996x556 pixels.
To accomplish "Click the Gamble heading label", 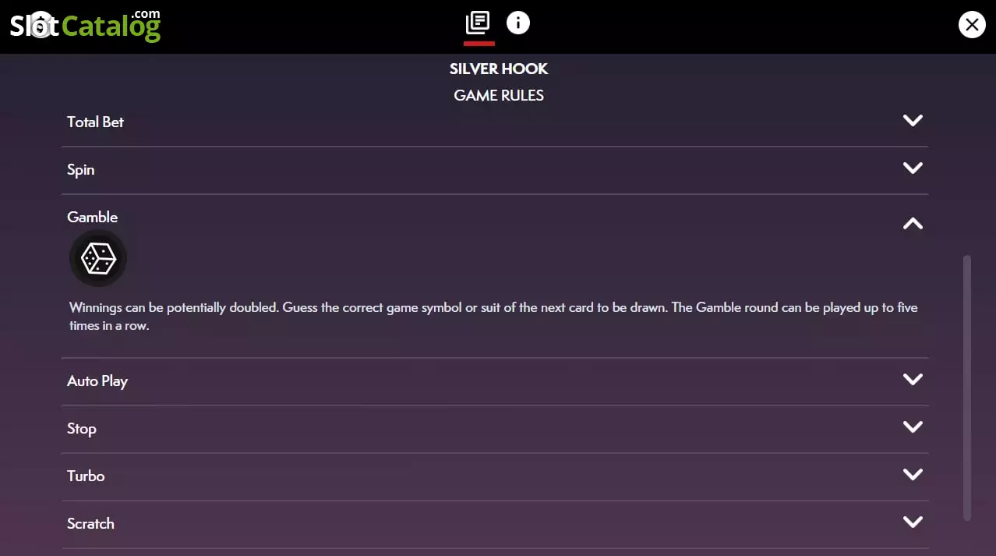I will pos(92,217).
